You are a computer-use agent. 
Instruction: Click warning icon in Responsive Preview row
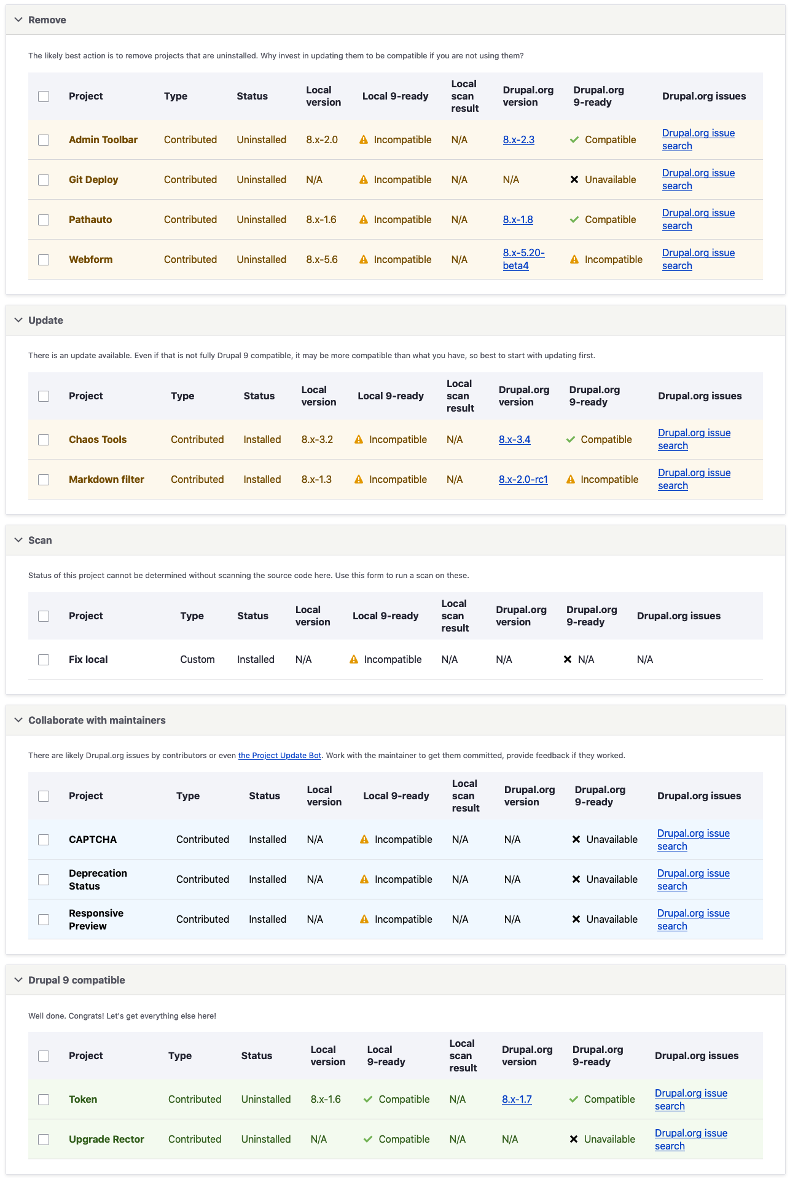click(x=364, y=919)
